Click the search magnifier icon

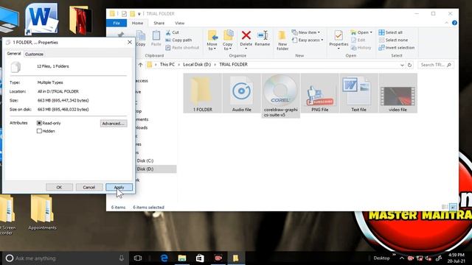tap(449, 65)
